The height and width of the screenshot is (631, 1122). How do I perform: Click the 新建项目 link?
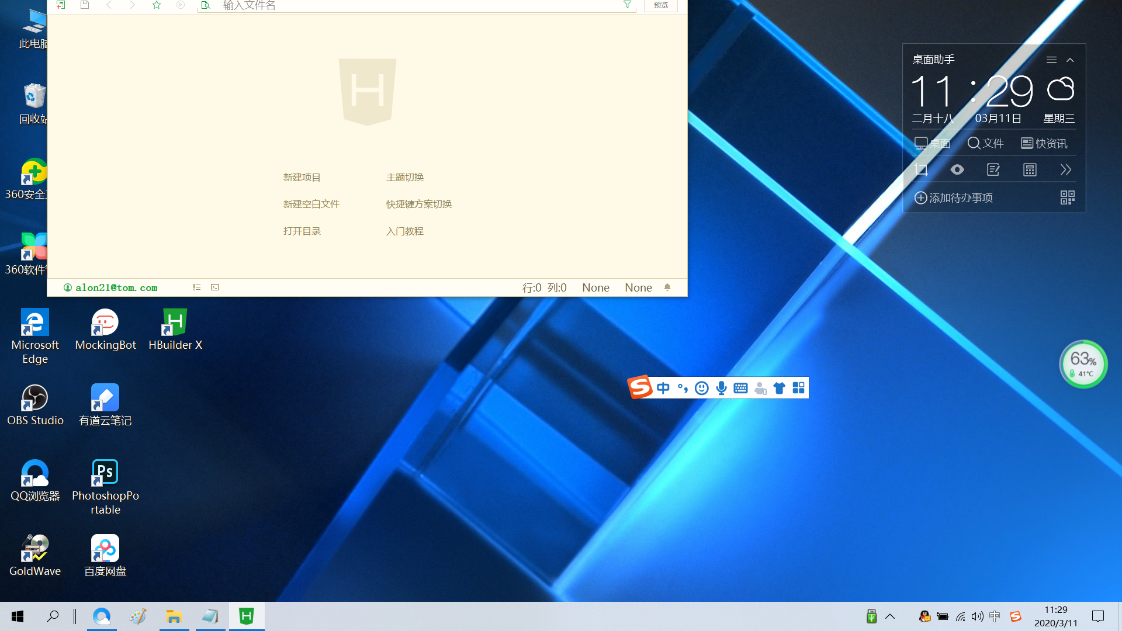[x=302, y=177]
